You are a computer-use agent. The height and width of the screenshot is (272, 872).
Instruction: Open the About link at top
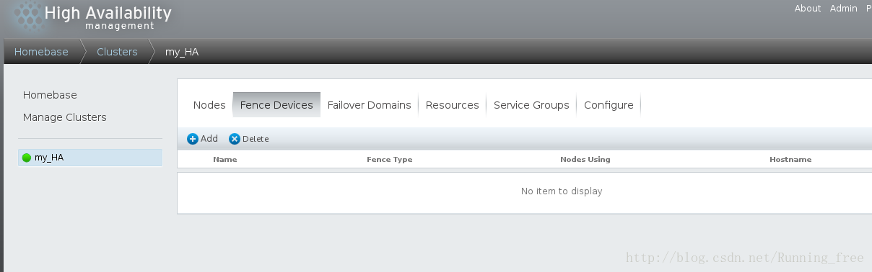[808, 9]
